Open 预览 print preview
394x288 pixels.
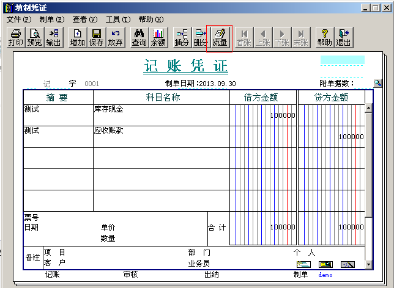click(x=35, y=37)
